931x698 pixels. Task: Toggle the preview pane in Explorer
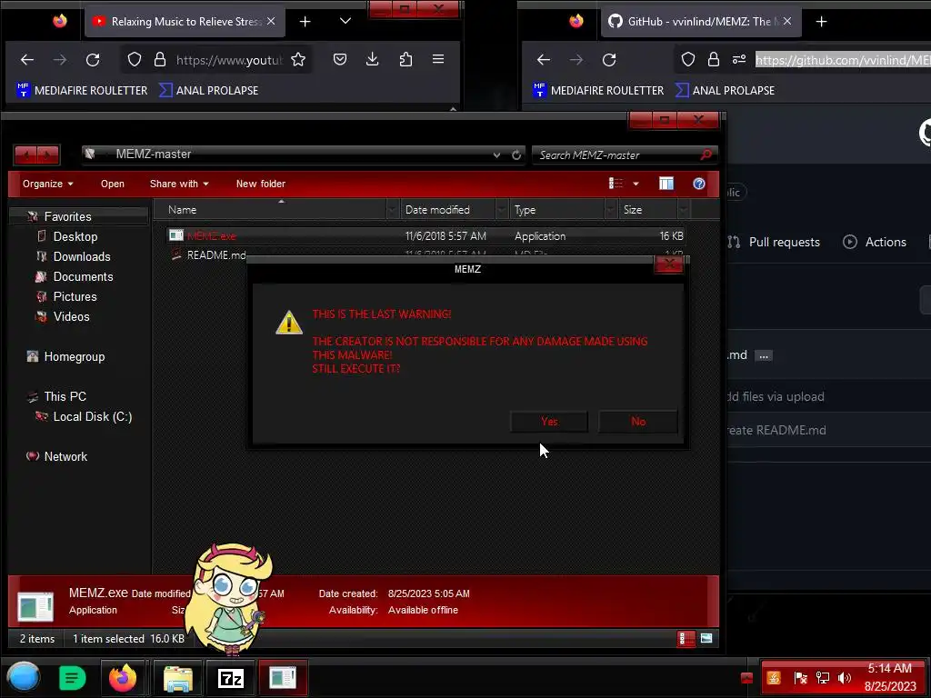666,184
